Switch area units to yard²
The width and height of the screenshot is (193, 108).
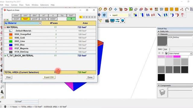point(35,19)
